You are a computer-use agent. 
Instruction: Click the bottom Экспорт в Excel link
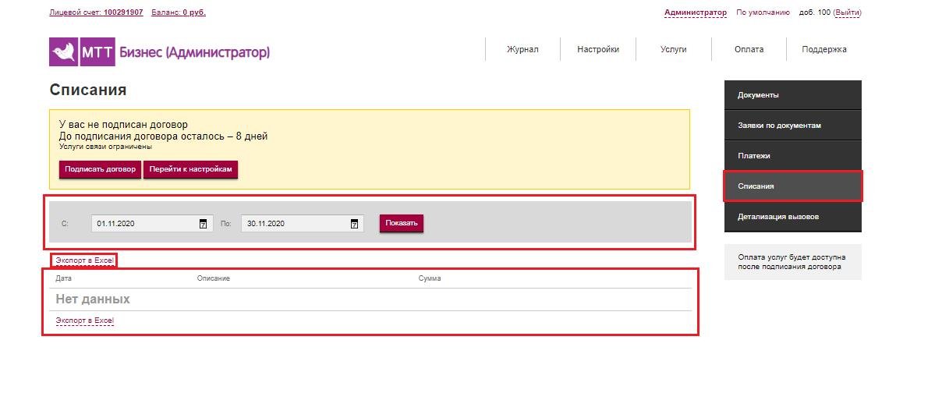tap(84, 321)
